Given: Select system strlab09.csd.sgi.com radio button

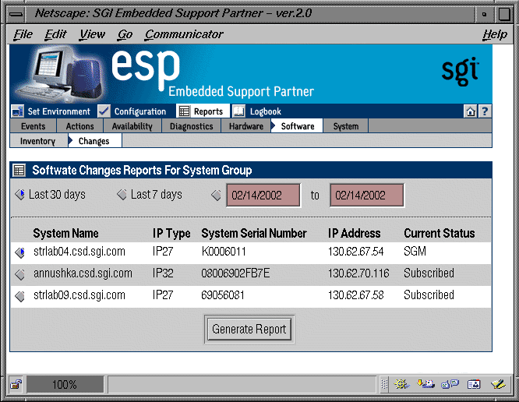Looking at the screenshot, I should pyautogui.click(x=20, y=296).
